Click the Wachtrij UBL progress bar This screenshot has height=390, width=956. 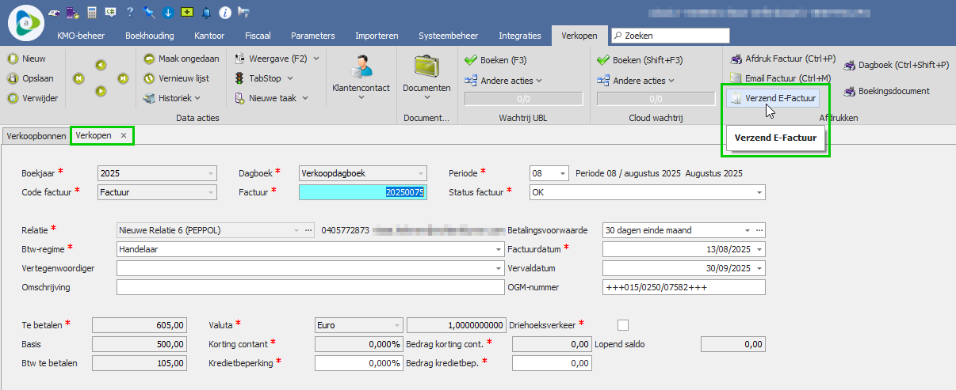pyautogui.click(x=523, y=99)
